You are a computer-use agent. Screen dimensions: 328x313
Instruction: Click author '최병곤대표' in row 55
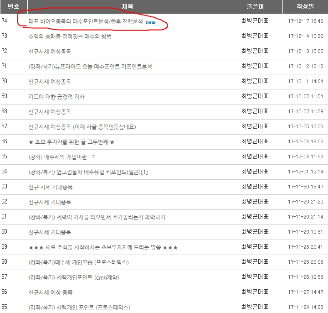pos(255,307)
